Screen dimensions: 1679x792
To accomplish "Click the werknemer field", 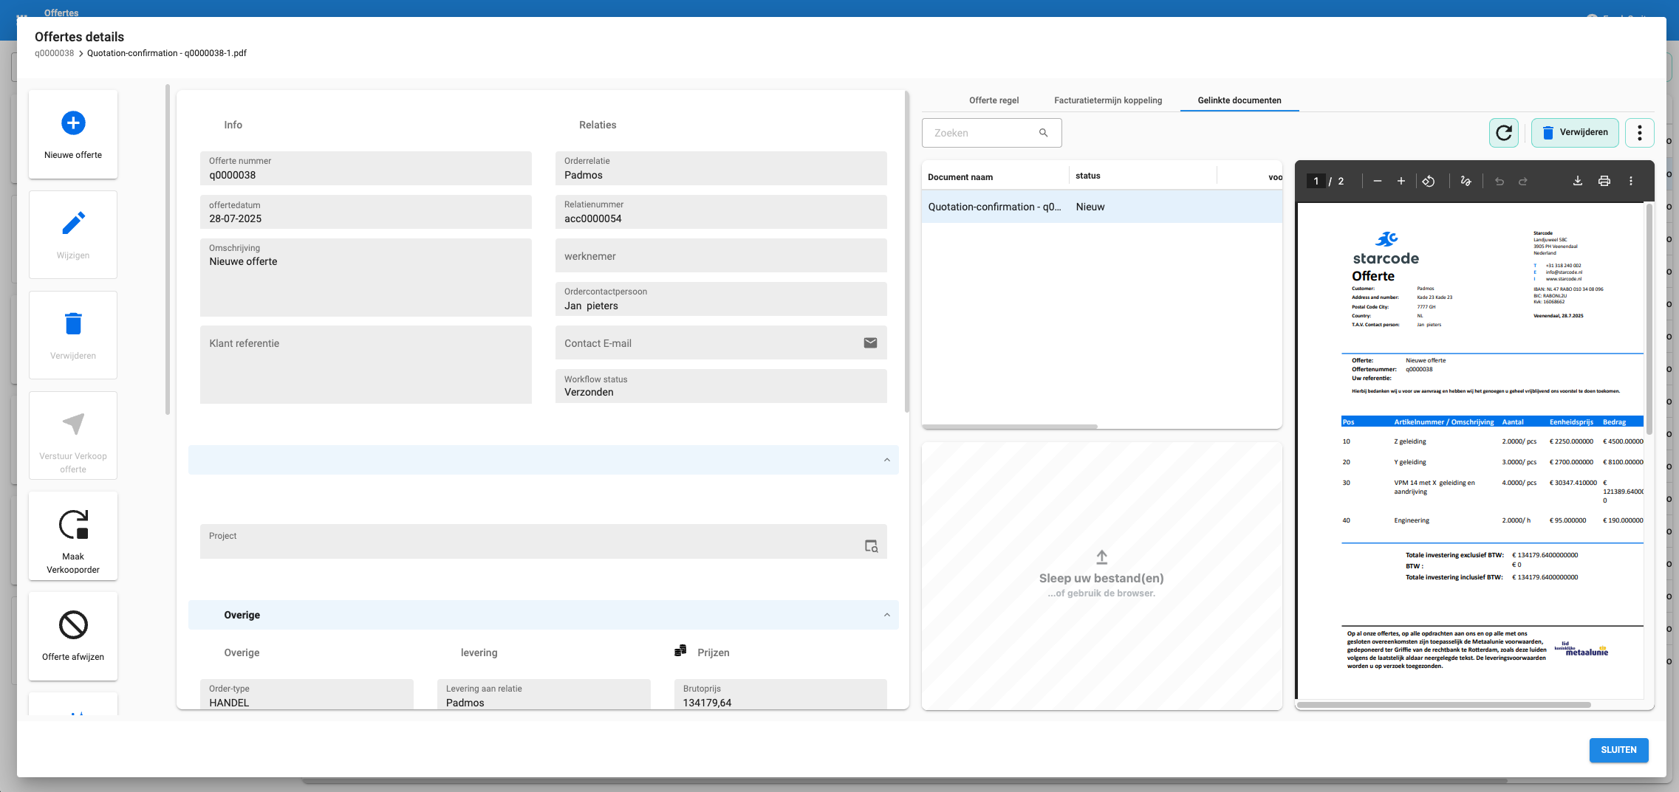I will coord(720,255).
